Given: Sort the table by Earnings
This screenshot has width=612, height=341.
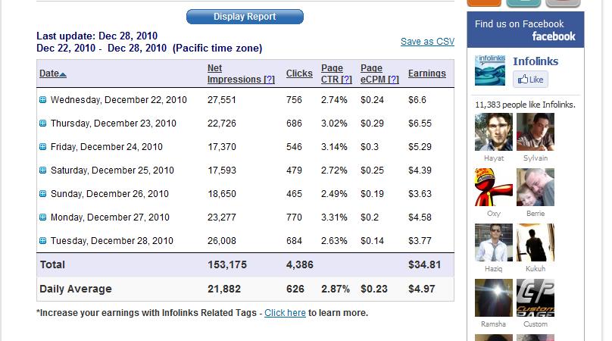Looking at the screenshot, I should pos(427,74).
